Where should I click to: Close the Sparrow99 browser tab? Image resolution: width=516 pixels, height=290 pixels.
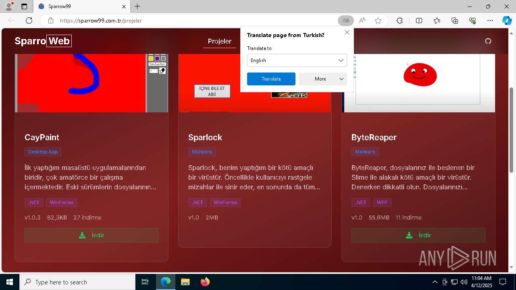pos(124,6)
